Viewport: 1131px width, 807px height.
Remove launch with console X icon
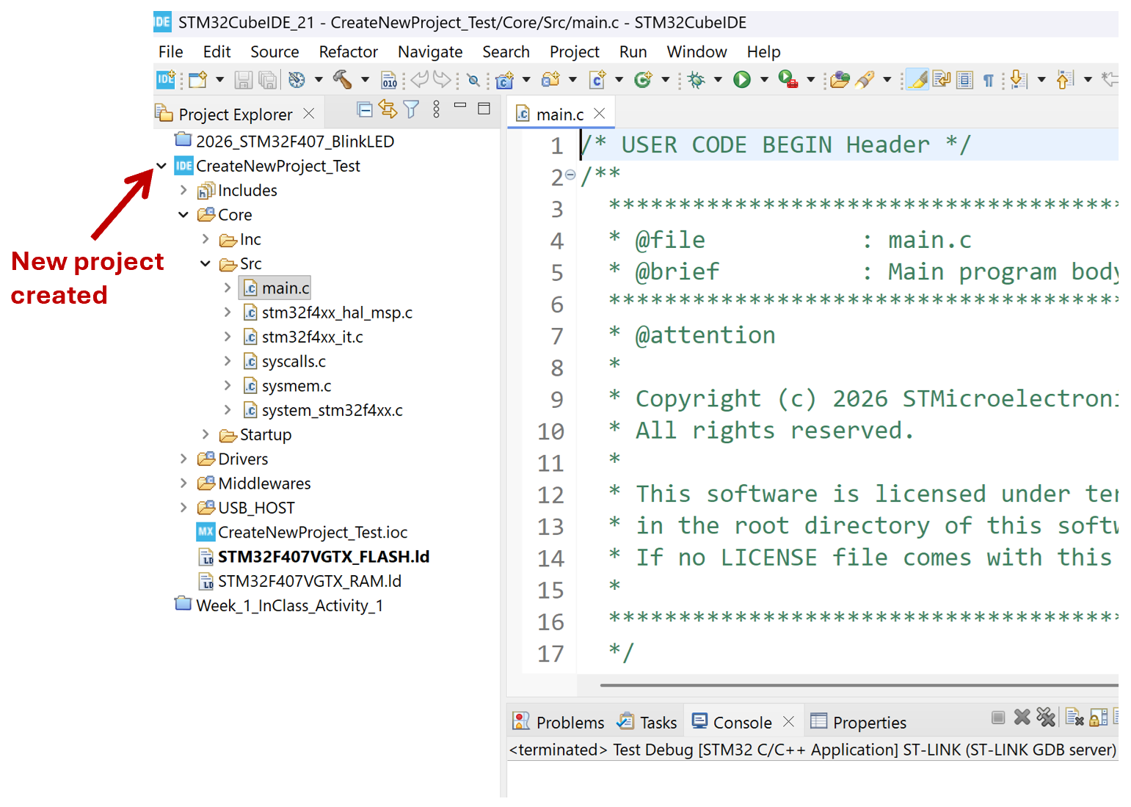pos(1022,717)
